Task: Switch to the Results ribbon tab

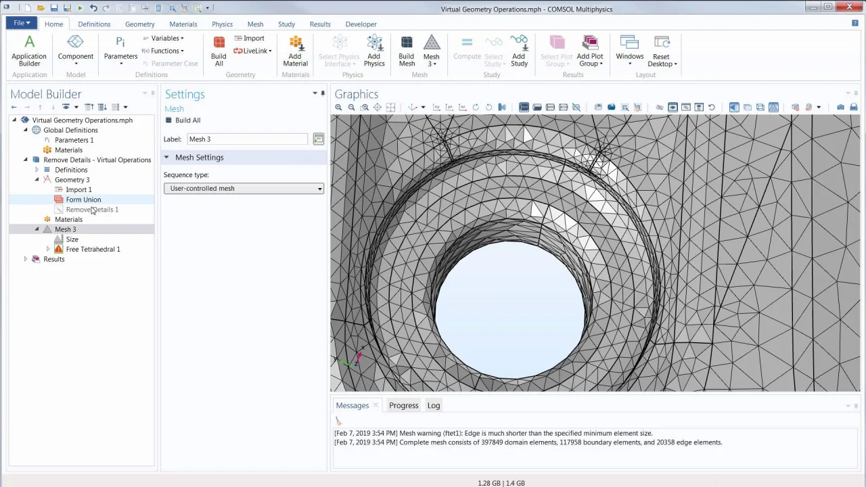Action: click(320, 24)
